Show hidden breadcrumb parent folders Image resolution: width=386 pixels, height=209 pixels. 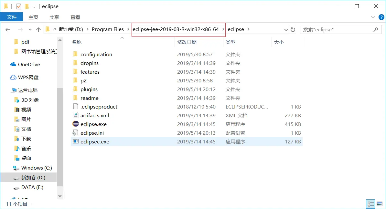[x=54, y=29]
